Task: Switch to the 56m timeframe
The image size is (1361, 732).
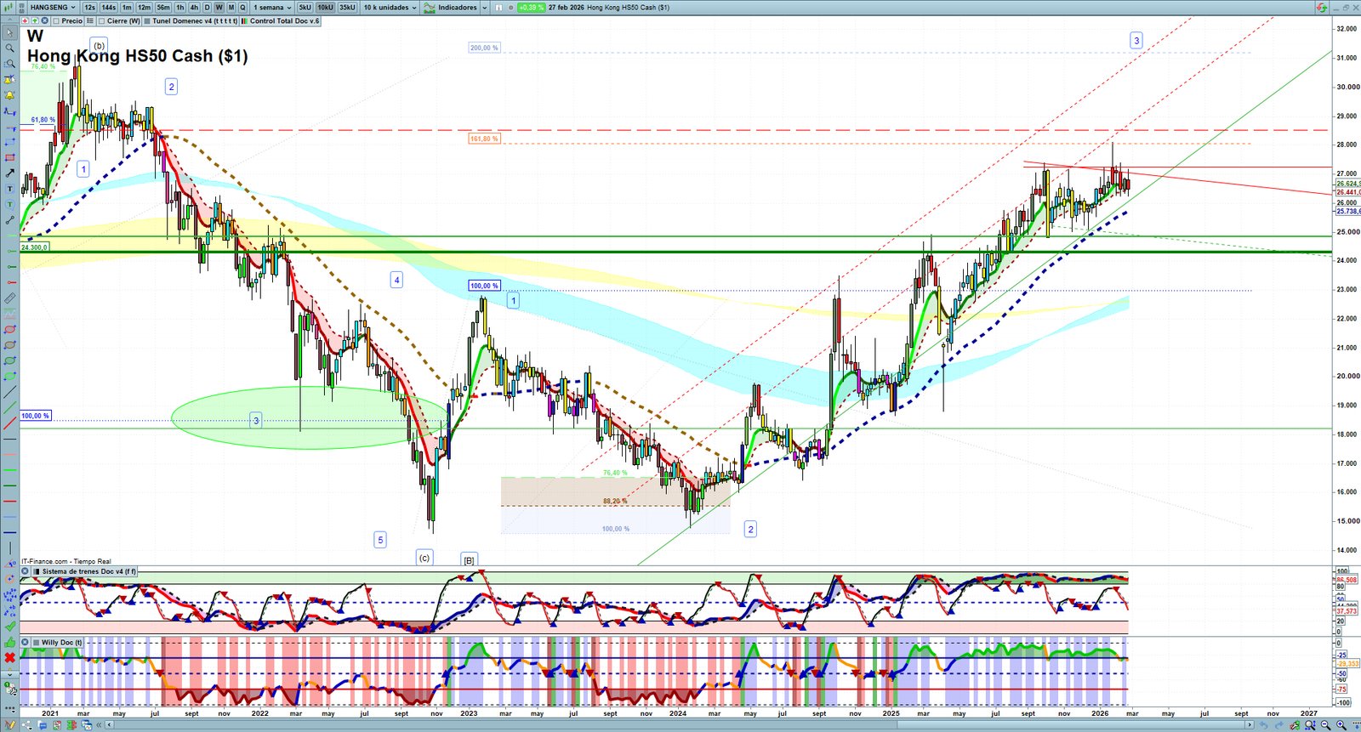Action: click(163, 8)
